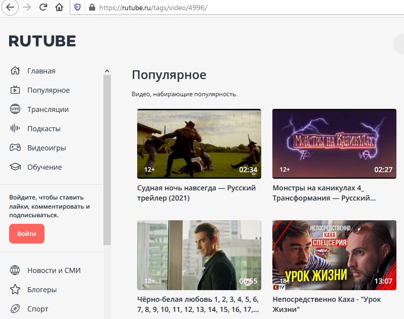
Task: Click the LIVE globe icon next to Трансляции
Action: [x=15, y=109]
